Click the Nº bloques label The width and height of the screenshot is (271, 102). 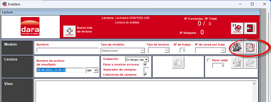tap(188, 33)
